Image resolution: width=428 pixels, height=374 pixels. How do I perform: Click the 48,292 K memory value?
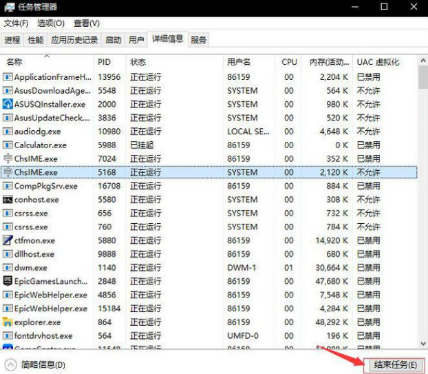coord(332,322)
